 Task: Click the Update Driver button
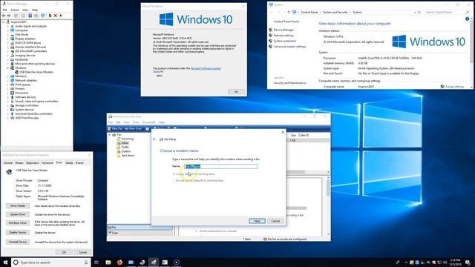(18, 214)
